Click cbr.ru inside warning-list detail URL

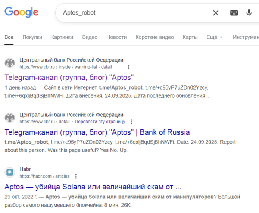point(66,67)
